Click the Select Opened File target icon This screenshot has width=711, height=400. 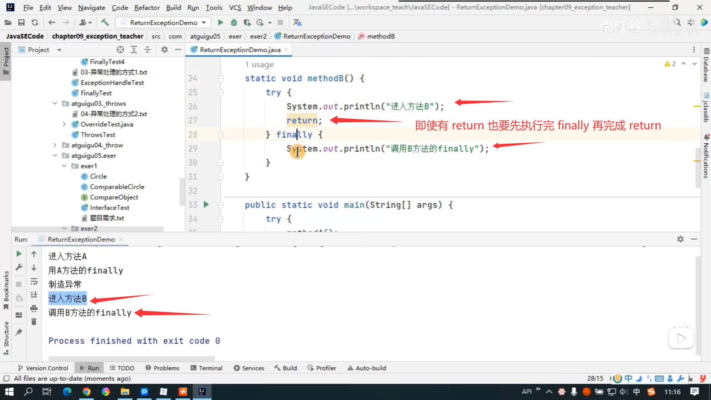[120, 50]
